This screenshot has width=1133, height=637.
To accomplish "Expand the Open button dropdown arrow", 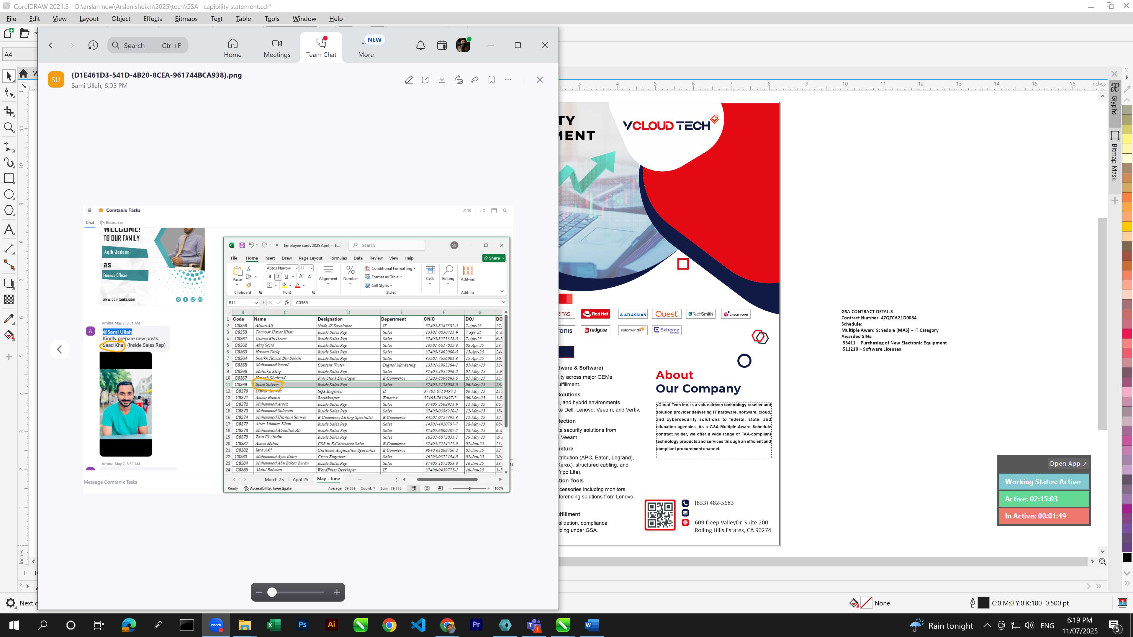I will coord(36,33).
